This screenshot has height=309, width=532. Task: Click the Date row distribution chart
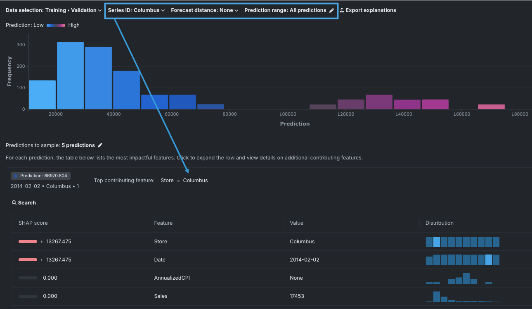pos(462,260)
